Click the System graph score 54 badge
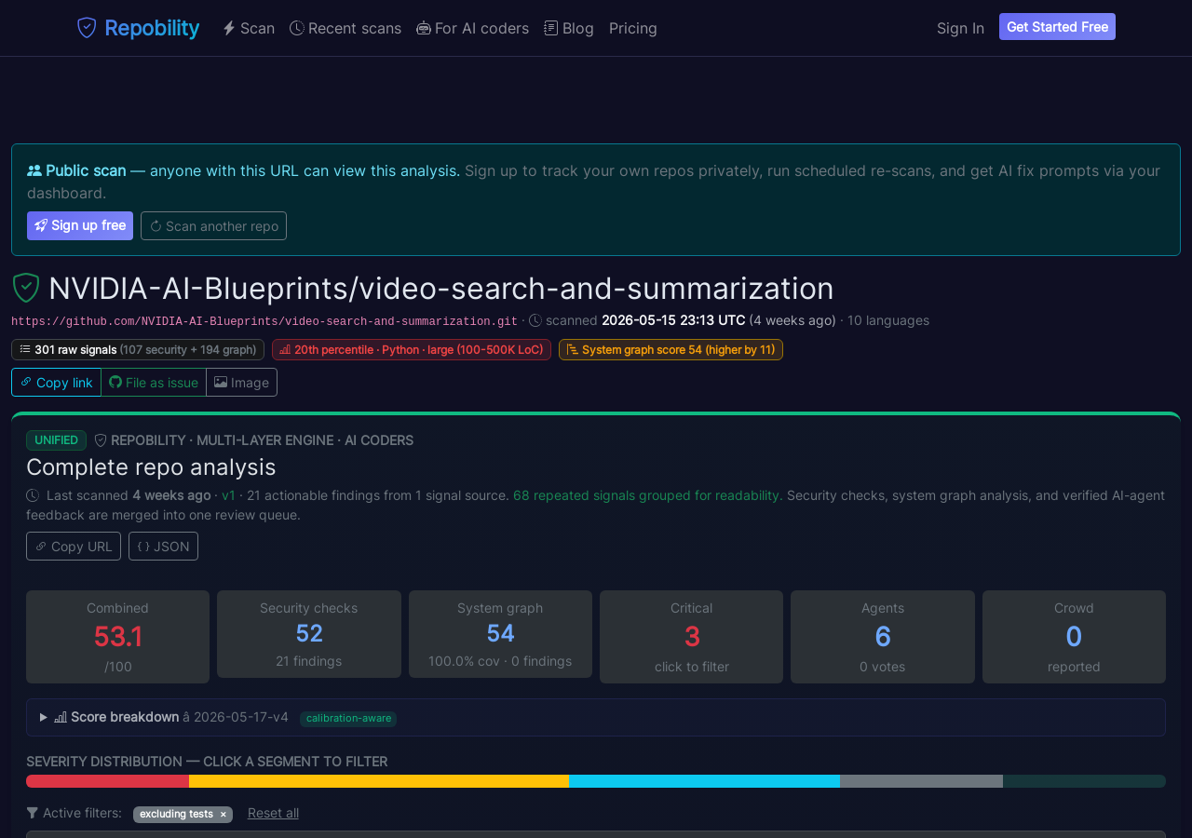1192x838 pixels. pos(670,349)
